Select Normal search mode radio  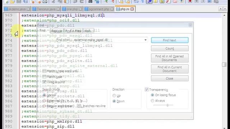pyautogui.click(x=44, y=95)
